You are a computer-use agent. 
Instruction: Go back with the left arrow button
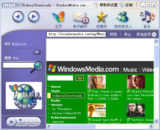click(x=18, y=17)
